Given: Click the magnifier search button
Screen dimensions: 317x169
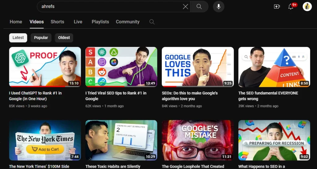Looking at the screenshot, I should click(x=199, y=7).
